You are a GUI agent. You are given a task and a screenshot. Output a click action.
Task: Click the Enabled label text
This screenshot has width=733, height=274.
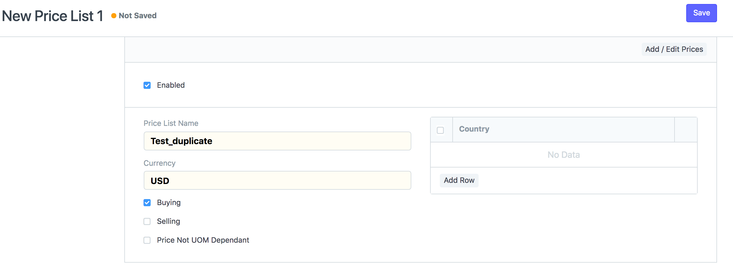coord(170,85)
